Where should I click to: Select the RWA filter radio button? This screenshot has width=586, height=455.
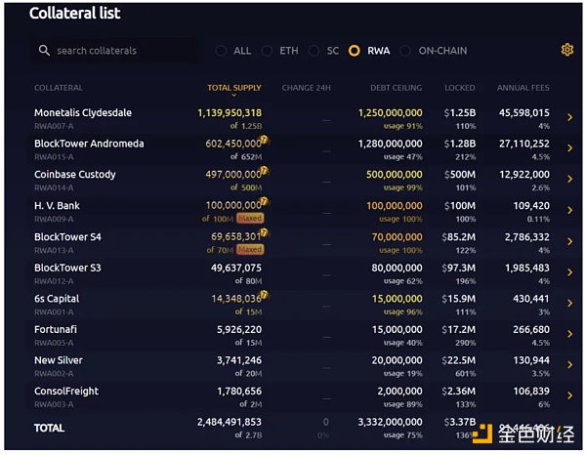pyautogui.click(x=355, y=51)
